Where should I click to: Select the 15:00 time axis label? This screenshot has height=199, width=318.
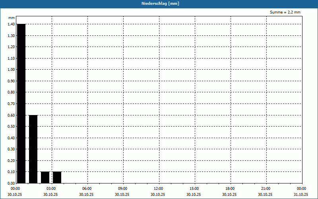(x=194, y=189)
